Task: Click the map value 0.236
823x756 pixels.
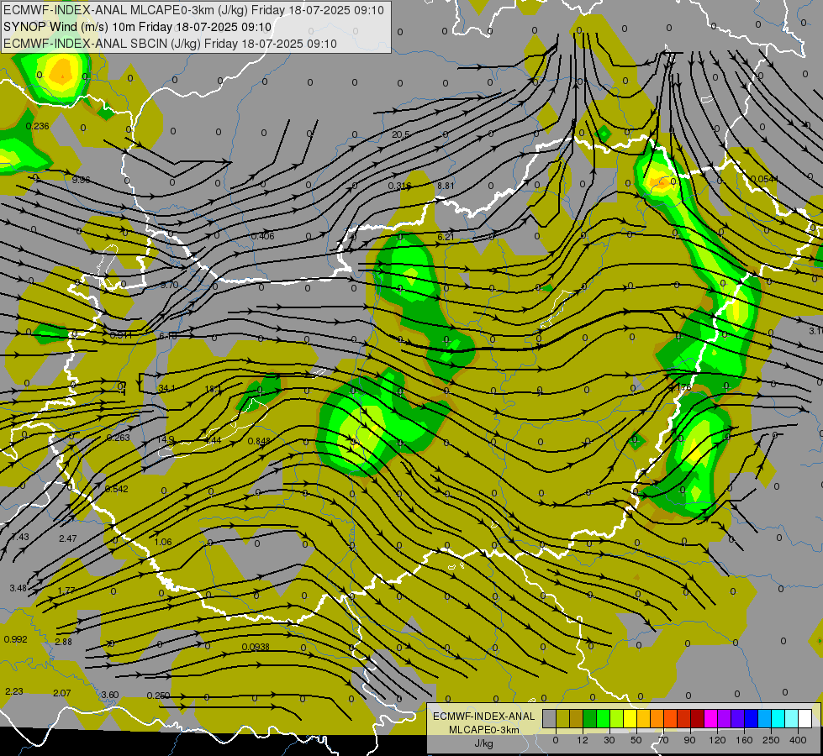Action: point(37,127)
